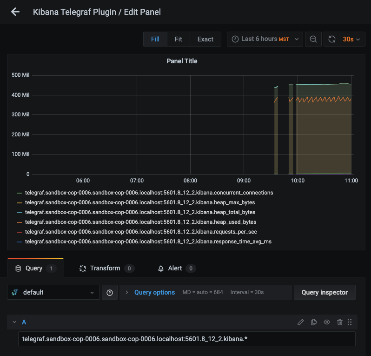Switch to the Query tab

point(35,268)
